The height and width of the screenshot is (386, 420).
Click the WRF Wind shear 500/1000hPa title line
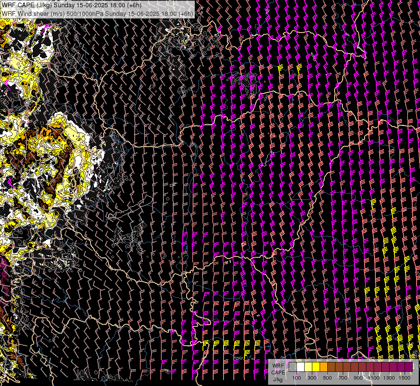[x=97, y=14]
